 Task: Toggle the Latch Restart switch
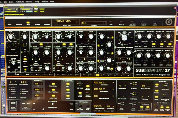point(88,86)
